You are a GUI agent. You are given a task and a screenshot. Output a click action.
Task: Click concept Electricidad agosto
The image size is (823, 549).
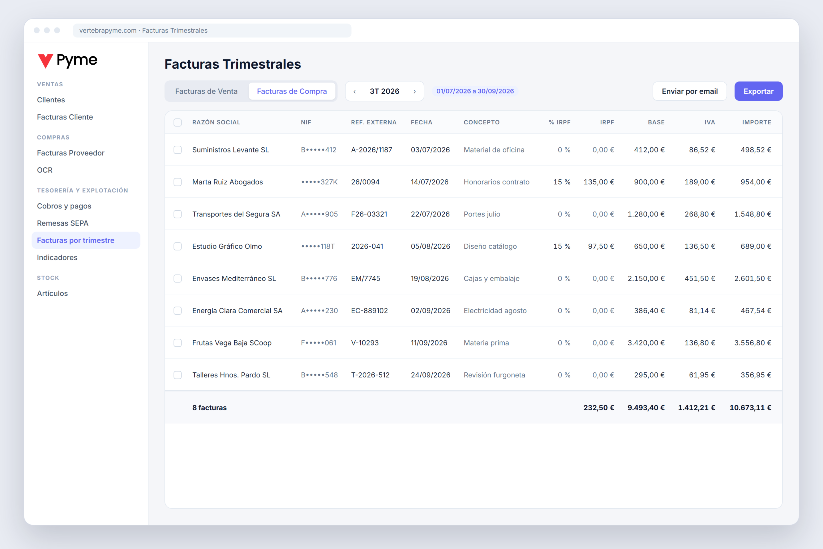[x=495, y=311]
